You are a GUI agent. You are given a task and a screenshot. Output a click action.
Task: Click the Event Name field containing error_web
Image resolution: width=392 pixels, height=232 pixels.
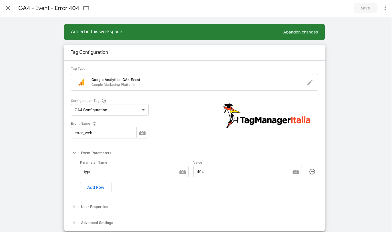pyautogui.click(x=104, y=133)
